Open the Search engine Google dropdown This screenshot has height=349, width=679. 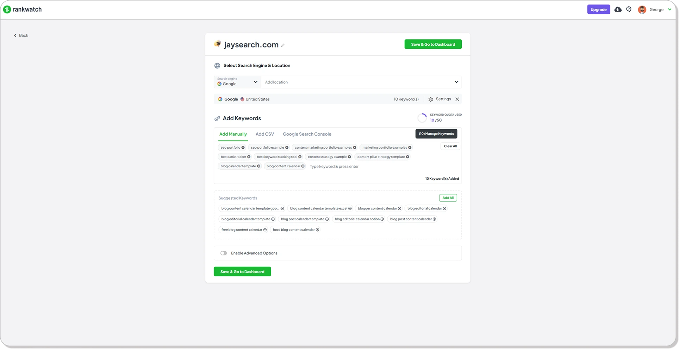coord(237,82)
